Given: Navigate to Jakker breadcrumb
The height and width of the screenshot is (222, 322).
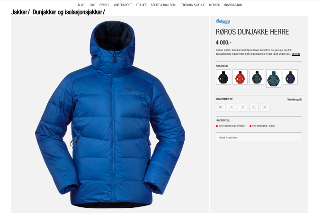Looking at the screenshot, I should (19, 12).
